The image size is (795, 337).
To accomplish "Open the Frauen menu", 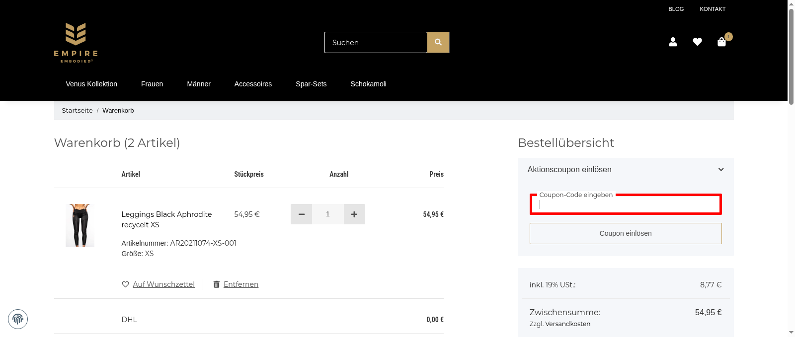I will click(x=152, y=84).
